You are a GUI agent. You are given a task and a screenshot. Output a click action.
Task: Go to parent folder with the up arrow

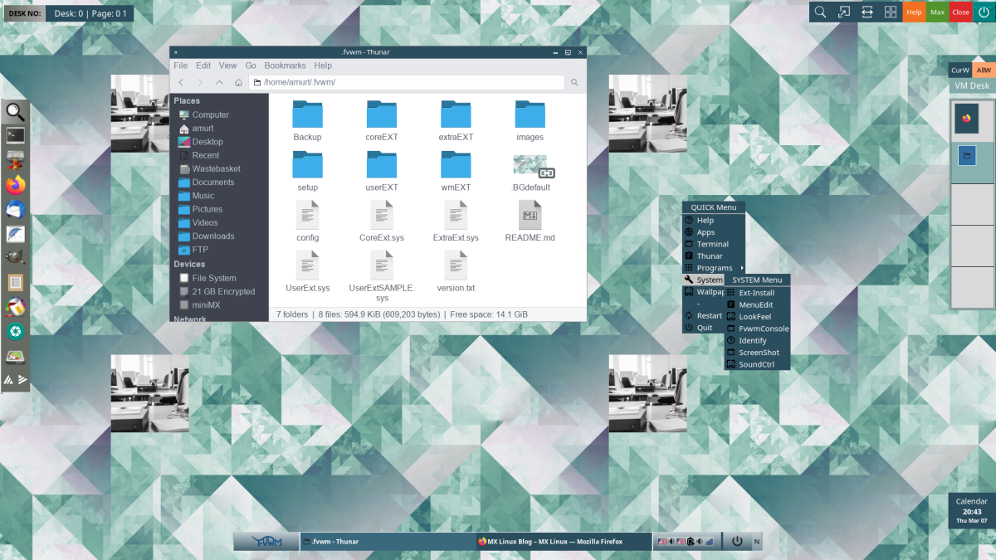click(x=219, y=82)
